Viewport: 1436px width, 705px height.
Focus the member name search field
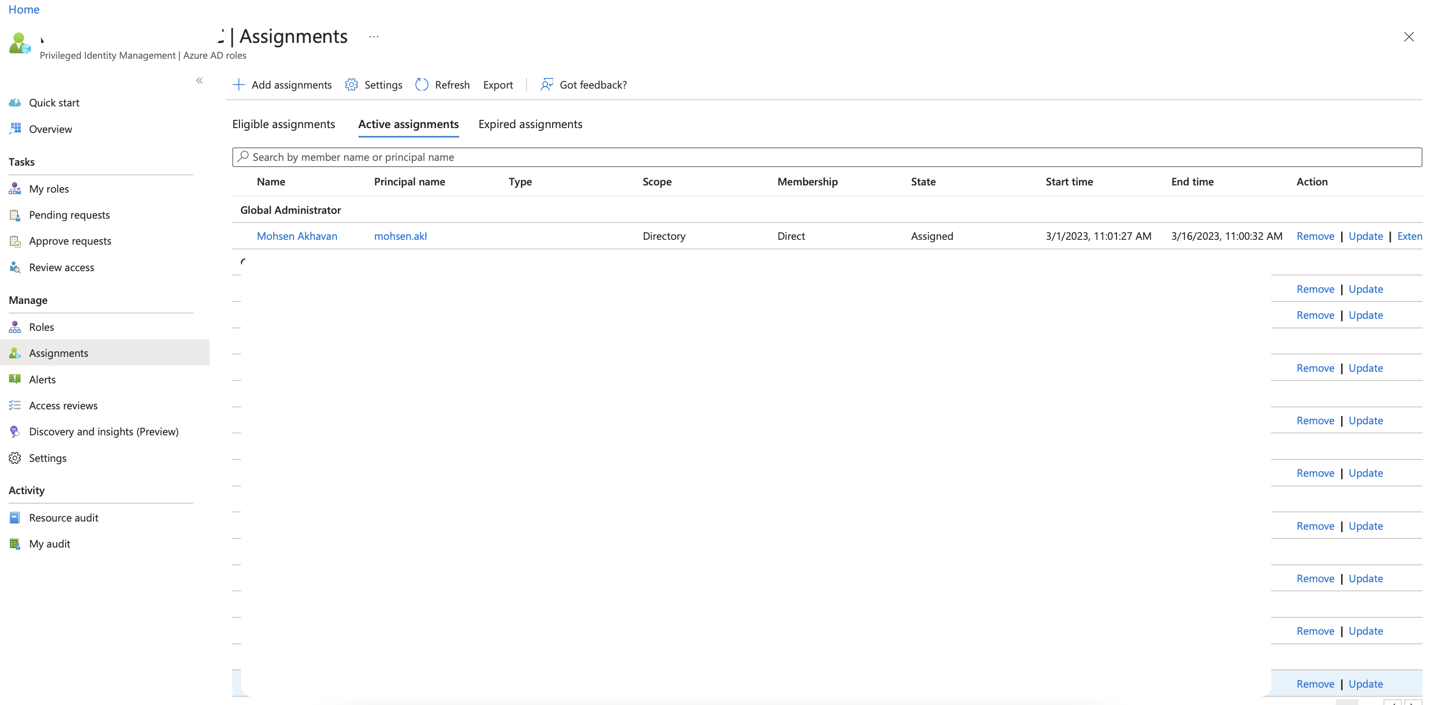pos(827,157)
